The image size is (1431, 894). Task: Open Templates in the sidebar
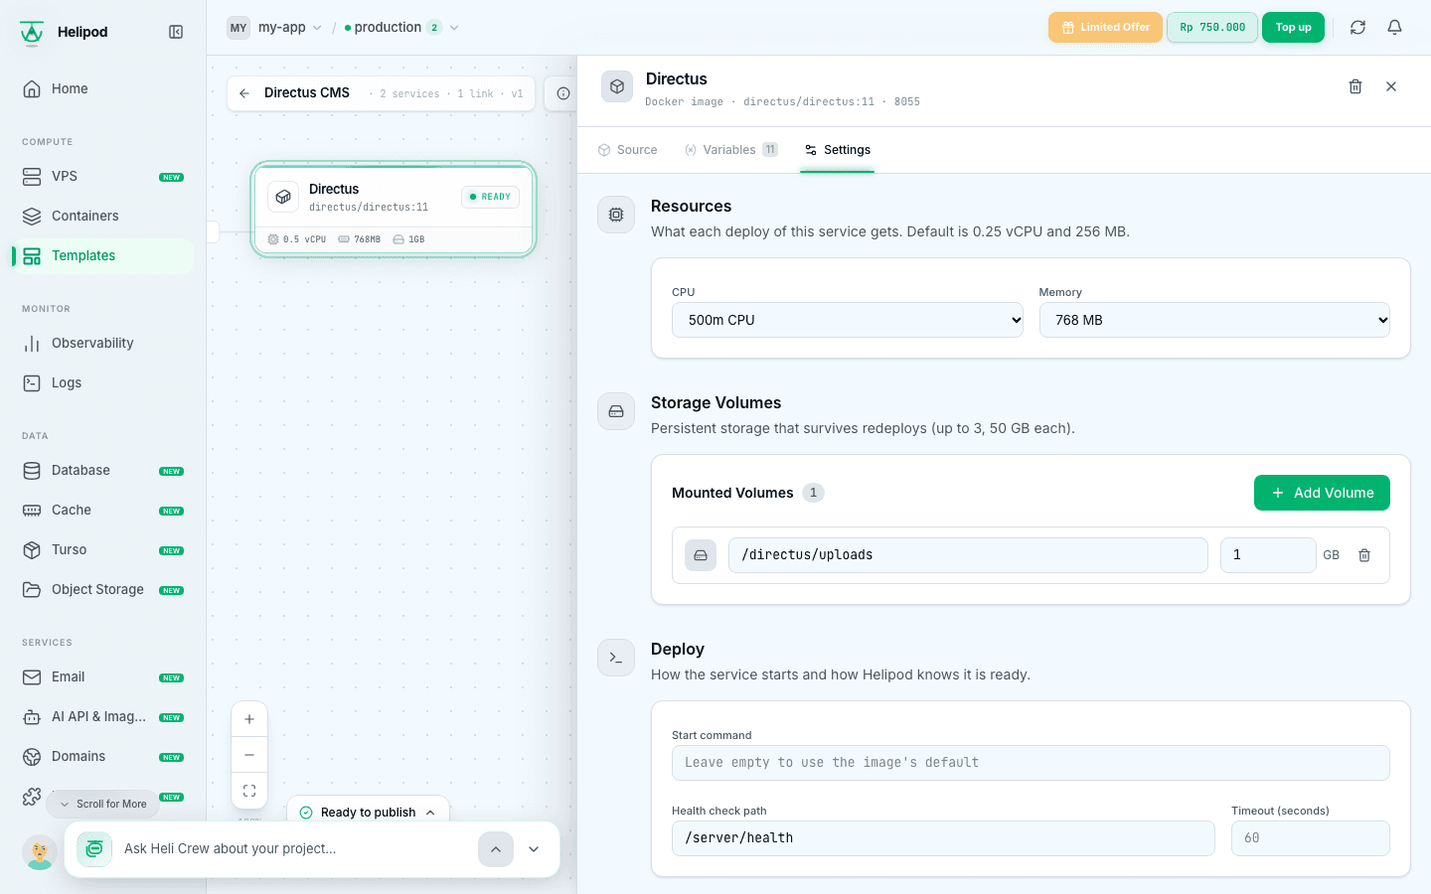tap(102, 255)
